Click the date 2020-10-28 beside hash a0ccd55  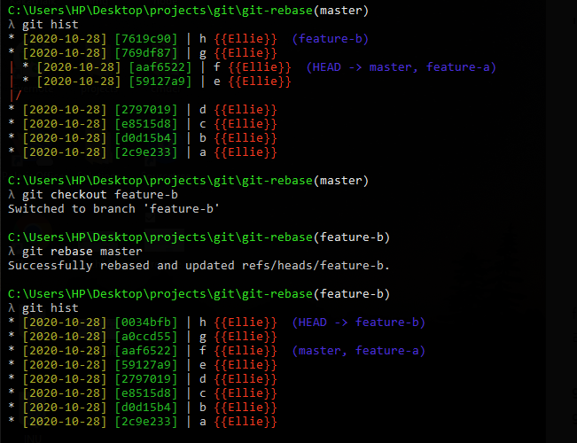click(x=65, y=337)
